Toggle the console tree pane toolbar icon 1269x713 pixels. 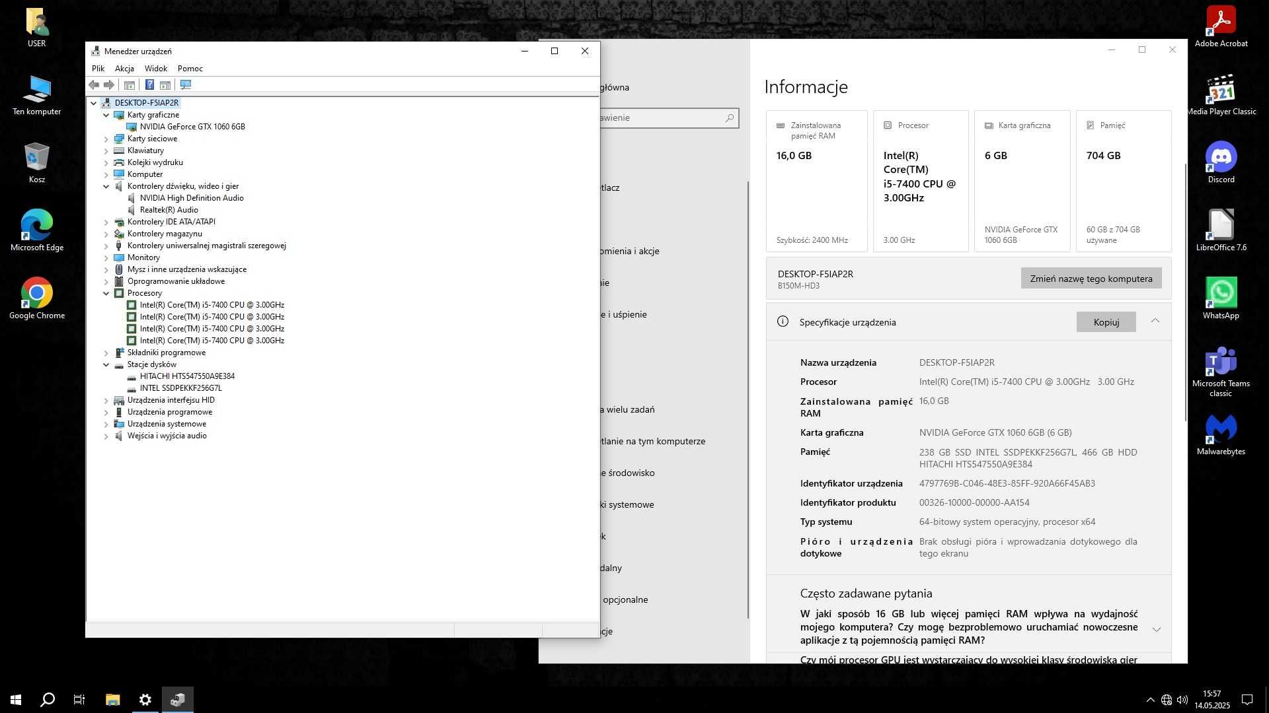(130, 85)
